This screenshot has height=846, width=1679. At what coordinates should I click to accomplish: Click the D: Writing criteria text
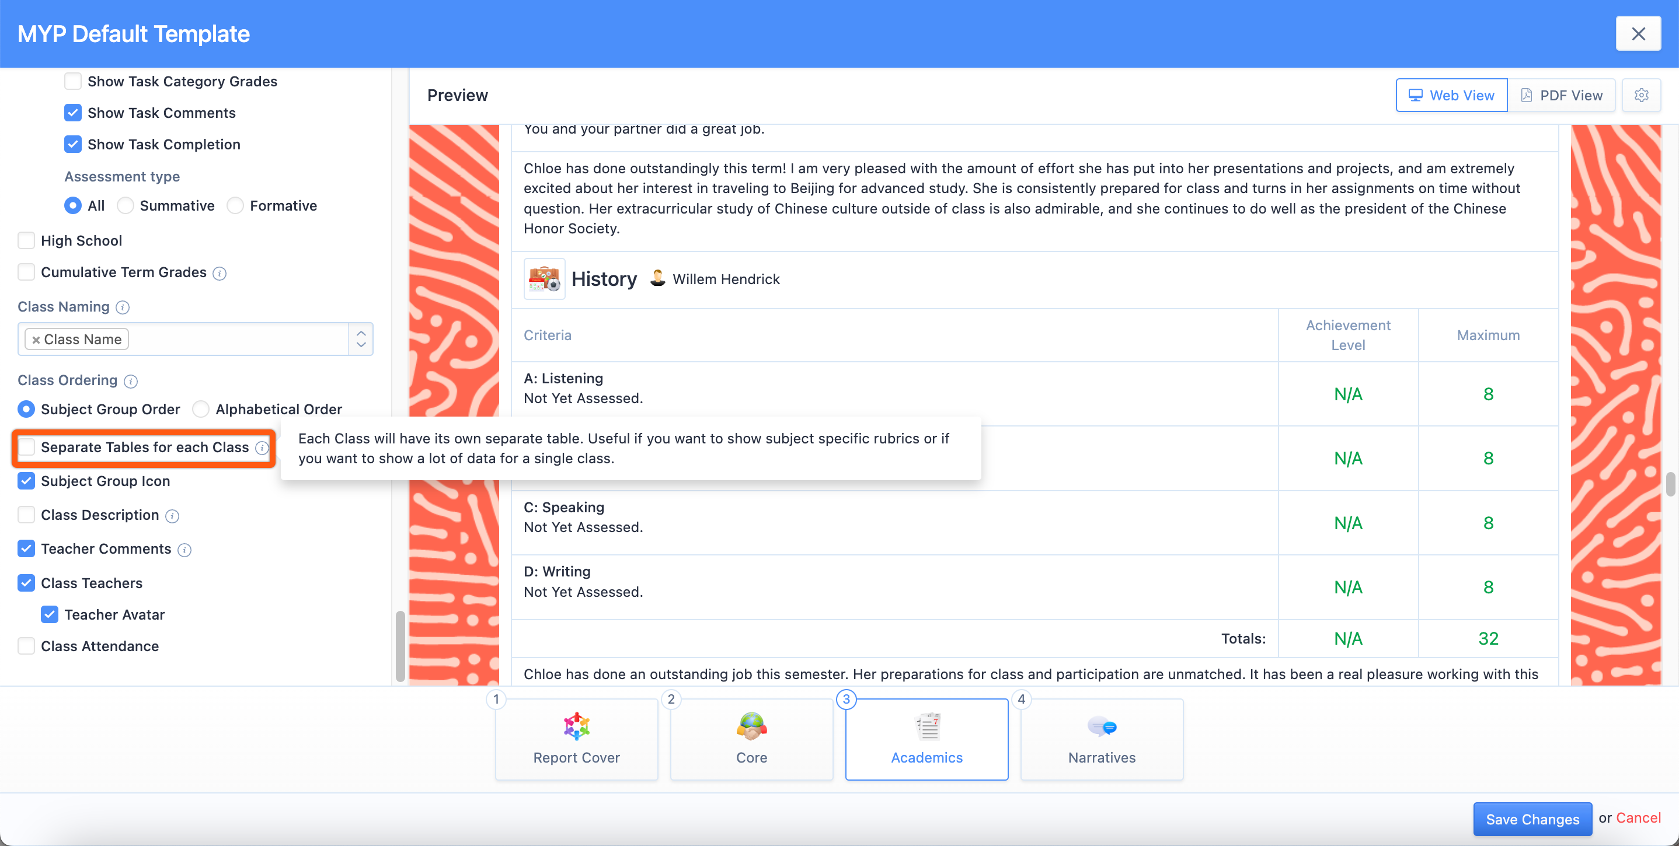click(558, 572)
